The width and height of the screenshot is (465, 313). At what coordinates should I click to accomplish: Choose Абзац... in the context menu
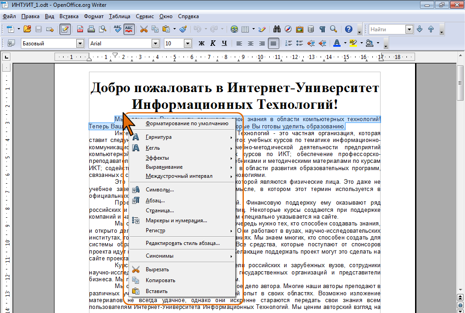click(x=183, y=201)
